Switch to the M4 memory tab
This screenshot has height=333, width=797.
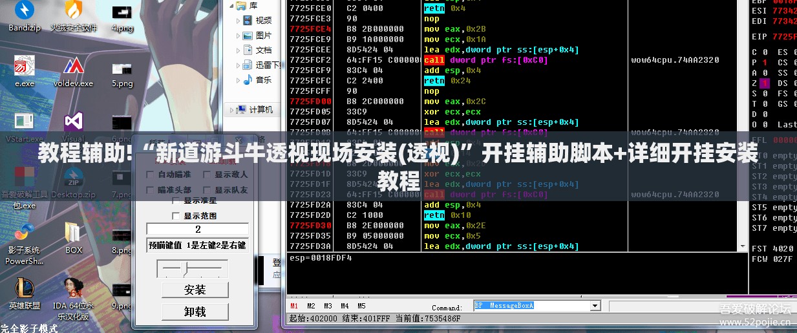[x=345, y=306]
